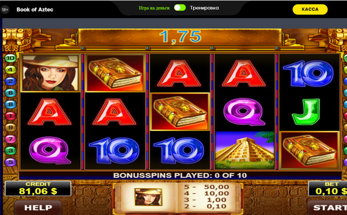Select payline indicator number 4
Screen dimensions: 347x215
10,70
